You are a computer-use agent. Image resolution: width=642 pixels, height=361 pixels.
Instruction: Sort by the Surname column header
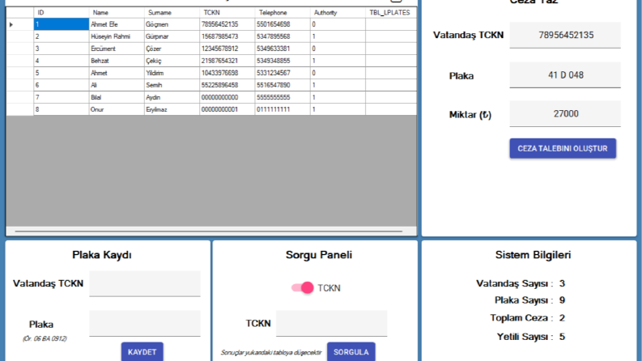[x=172, y=13]
